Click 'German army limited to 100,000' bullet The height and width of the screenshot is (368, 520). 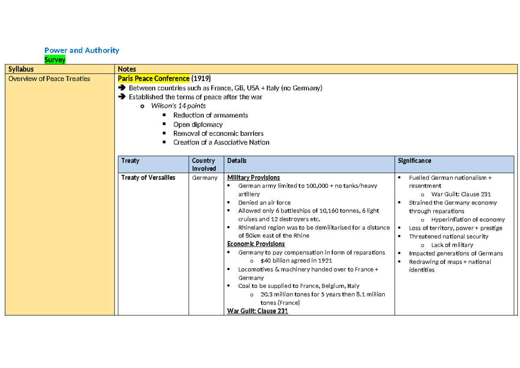308,190
